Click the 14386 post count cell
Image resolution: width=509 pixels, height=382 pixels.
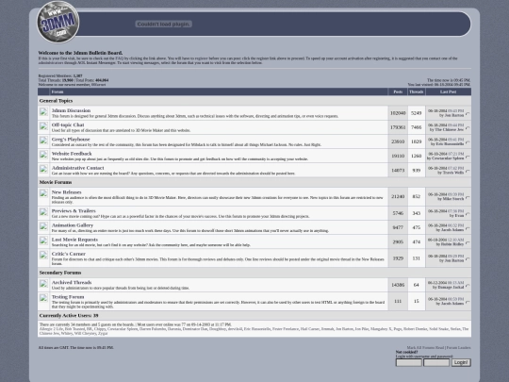click(x=398, y=285)
